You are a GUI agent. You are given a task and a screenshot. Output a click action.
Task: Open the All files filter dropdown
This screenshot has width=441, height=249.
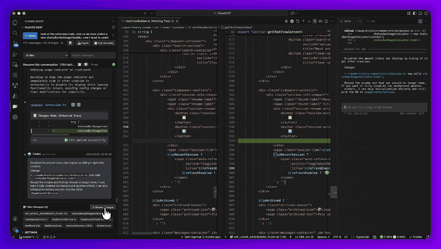[46, 56]
